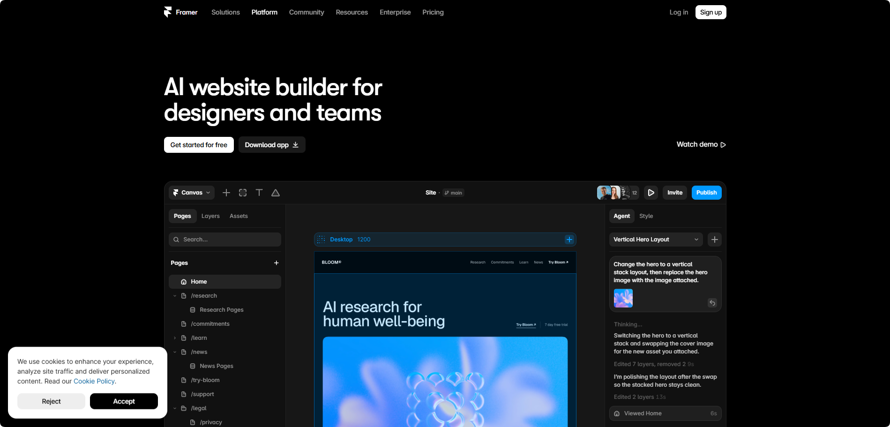Click the Watch demo play icon
This screenshot has width=890, height=427.
click(x=723, y=145)
